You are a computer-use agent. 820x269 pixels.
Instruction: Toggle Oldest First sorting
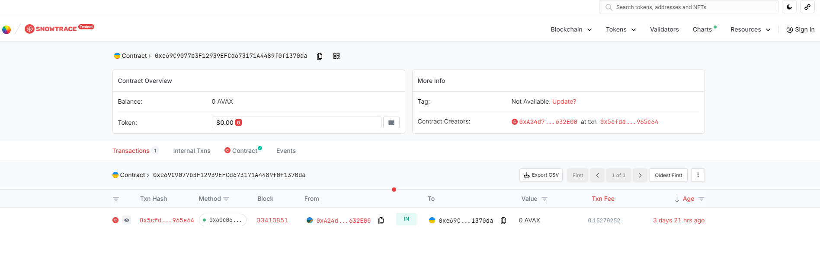pos(668,175)
